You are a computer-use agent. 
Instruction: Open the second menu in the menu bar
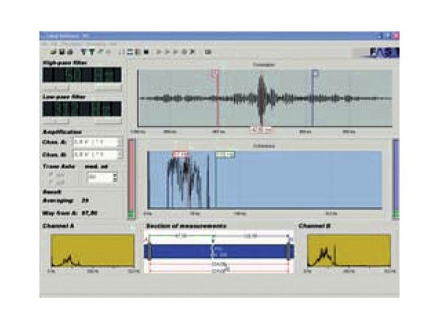point(53,44)
